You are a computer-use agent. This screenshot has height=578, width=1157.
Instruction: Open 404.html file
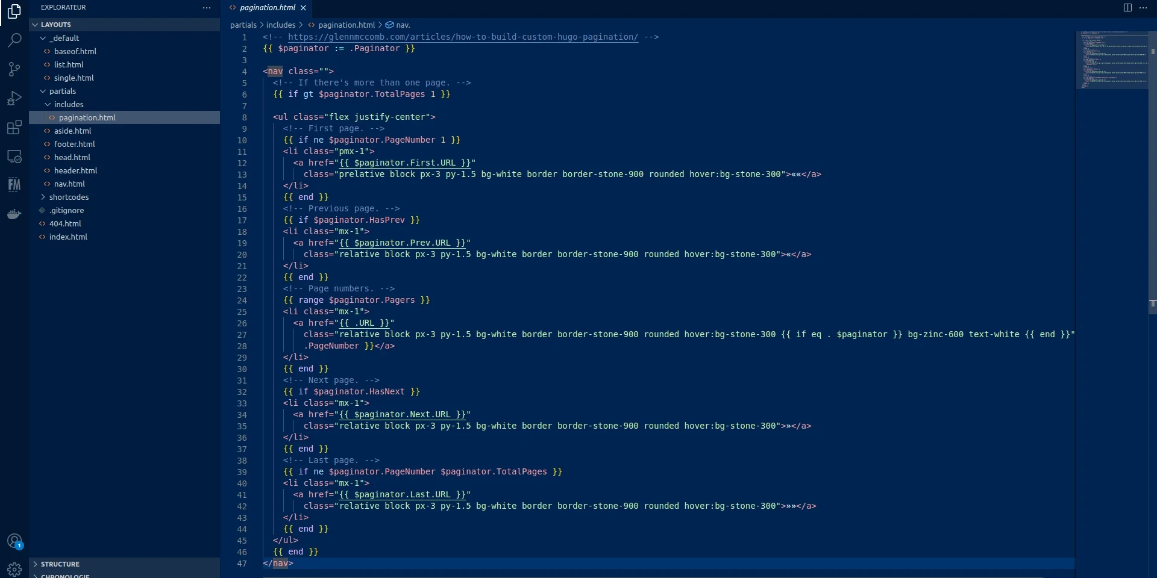(x=125, y=223)
